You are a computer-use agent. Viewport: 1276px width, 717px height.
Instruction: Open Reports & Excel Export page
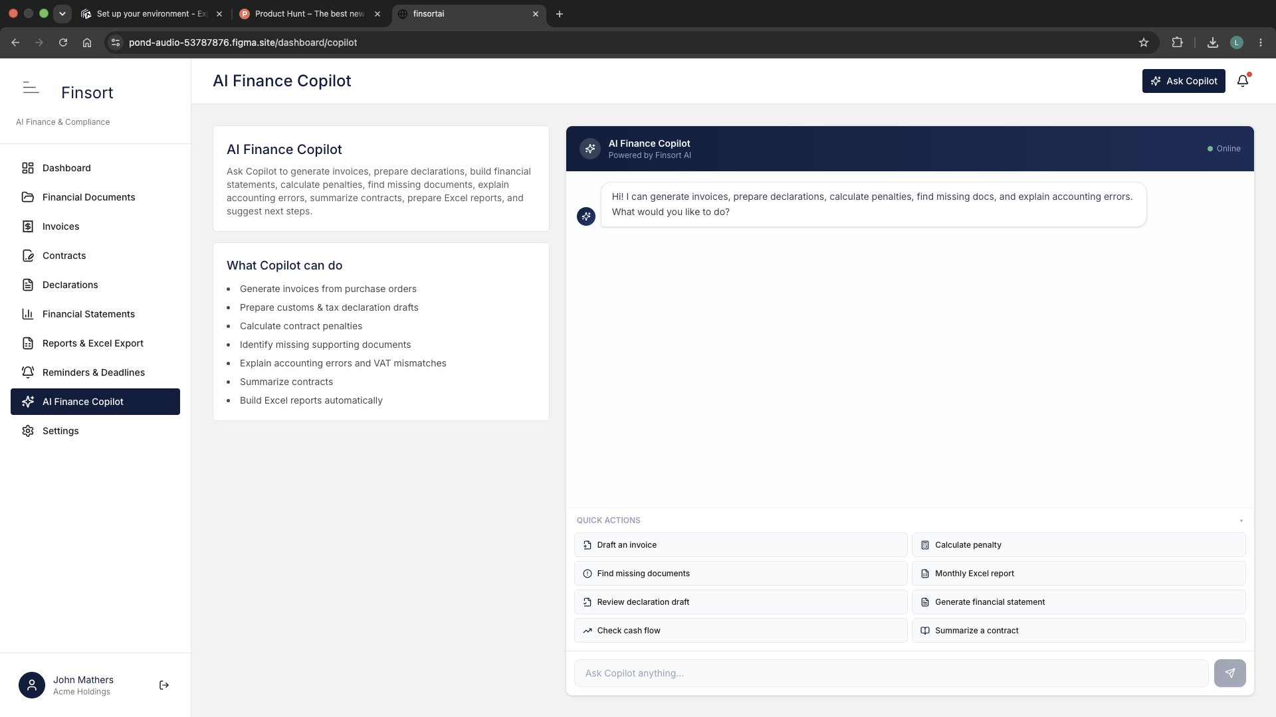coord(95,343)
